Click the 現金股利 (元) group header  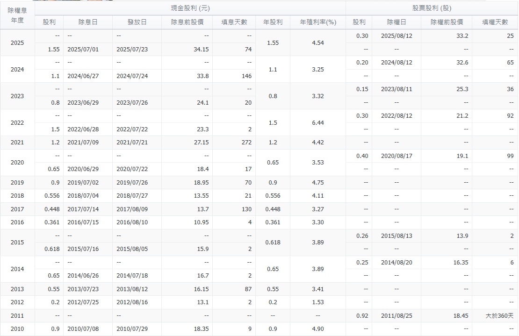click(190, 6)
